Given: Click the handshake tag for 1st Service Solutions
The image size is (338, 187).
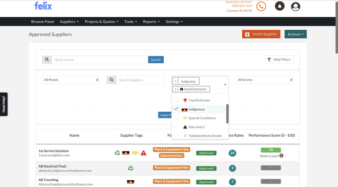Looking at the screenshot, I should click(x=135, y=153).
